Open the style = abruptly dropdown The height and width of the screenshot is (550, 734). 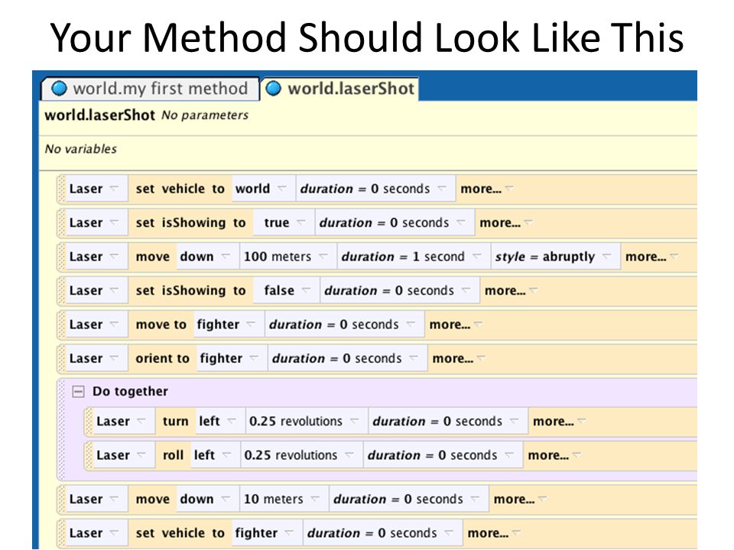555,257
